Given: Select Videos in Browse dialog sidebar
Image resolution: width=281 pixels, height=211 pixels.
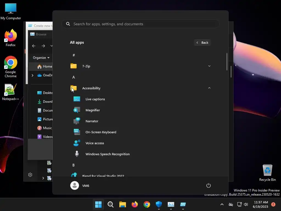Looking at the screenshot, I should pos(45,137).
